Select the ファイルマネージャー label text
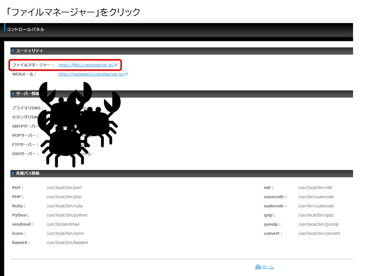The image size is (368, 276). [x=33, y=65]
